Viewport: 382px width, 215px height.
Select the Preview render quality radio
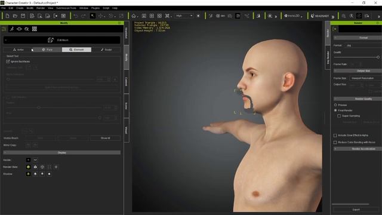(x=335, y=105)
